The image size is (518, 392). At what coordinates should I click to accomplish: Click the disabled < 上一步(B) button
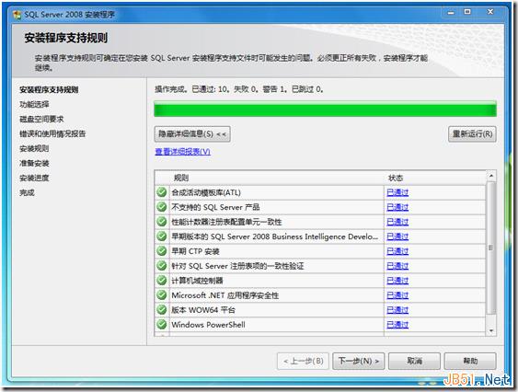pos(303,361)
